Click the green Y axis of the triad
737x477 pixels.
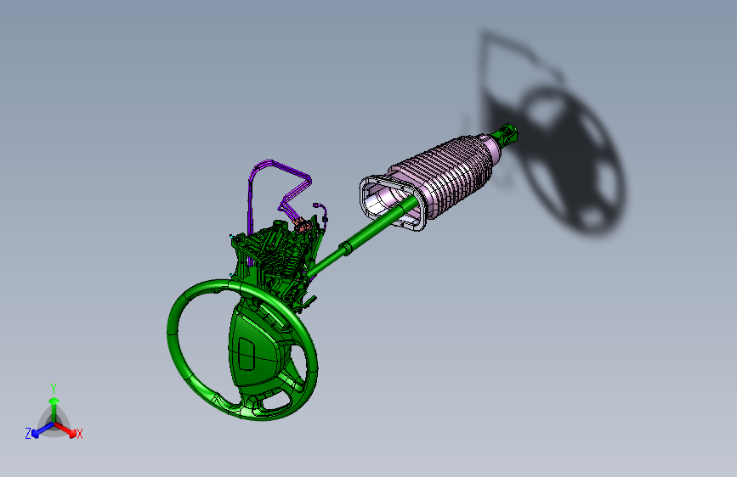coord(54,409)
